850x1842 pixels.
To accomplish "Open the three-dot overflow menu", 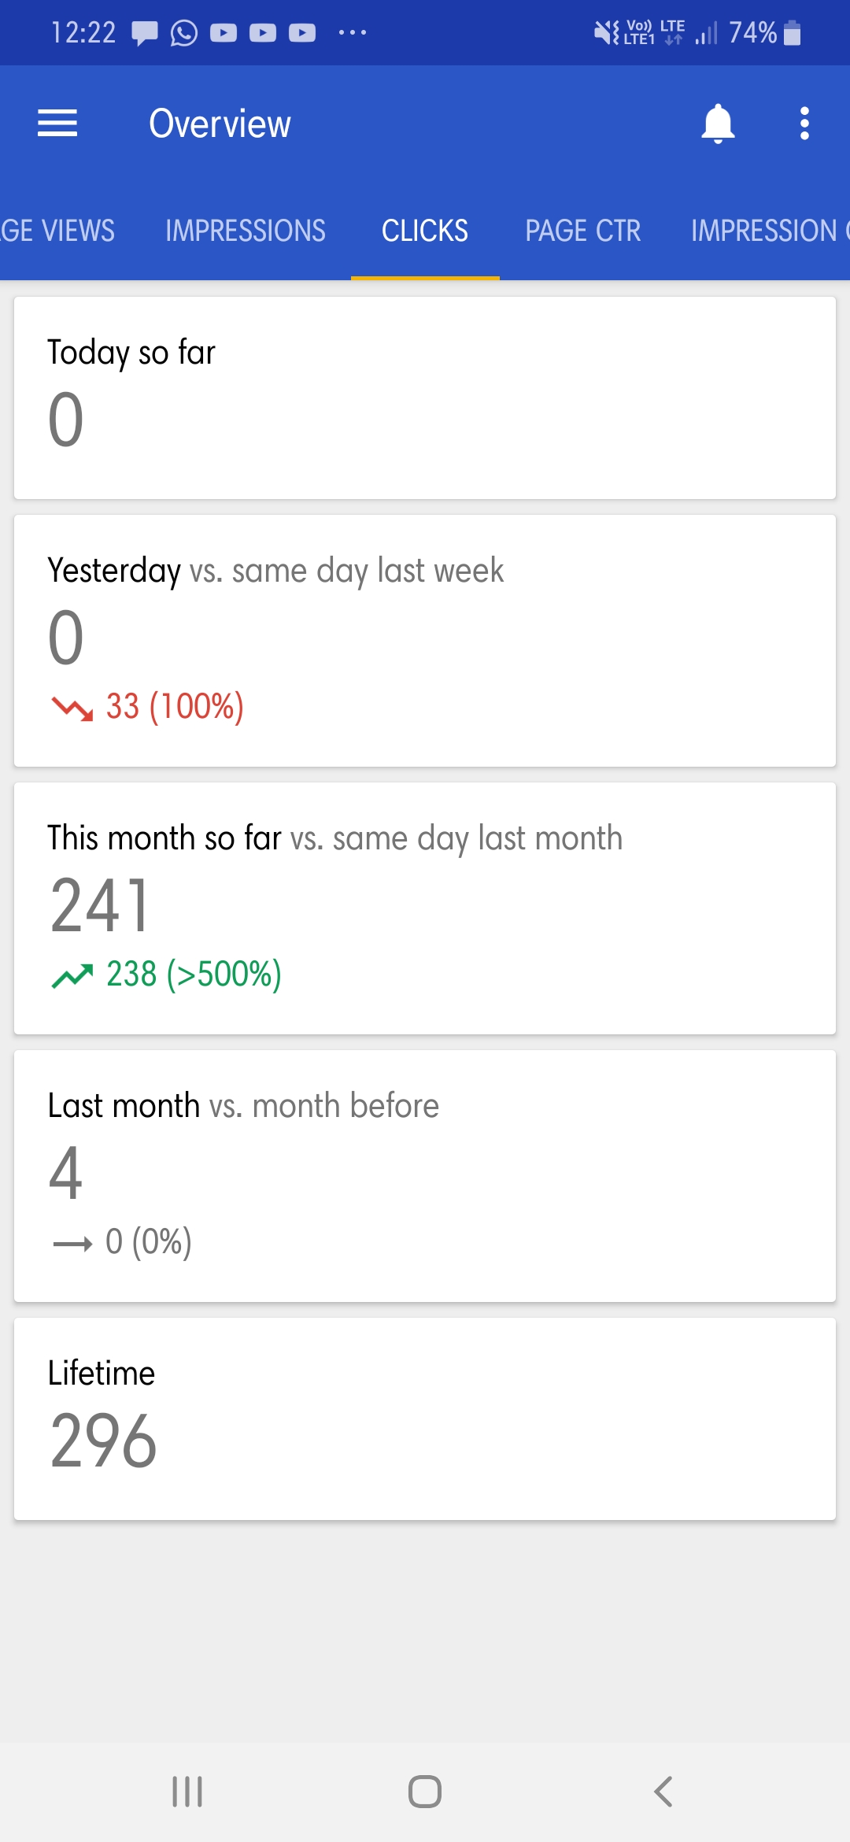I will 804,124.
